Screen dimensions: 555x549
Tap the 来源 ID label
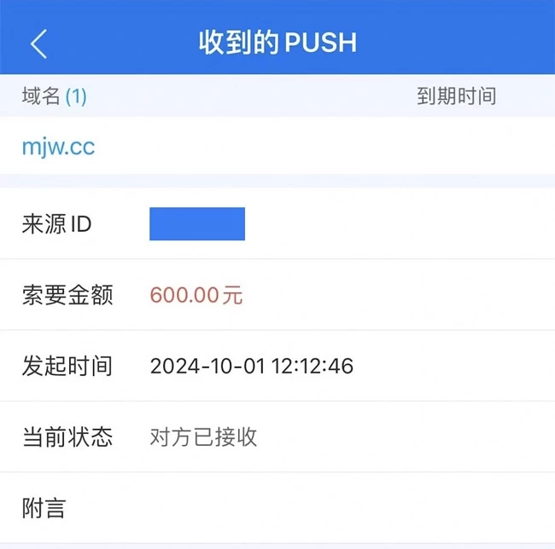(56, 224)
